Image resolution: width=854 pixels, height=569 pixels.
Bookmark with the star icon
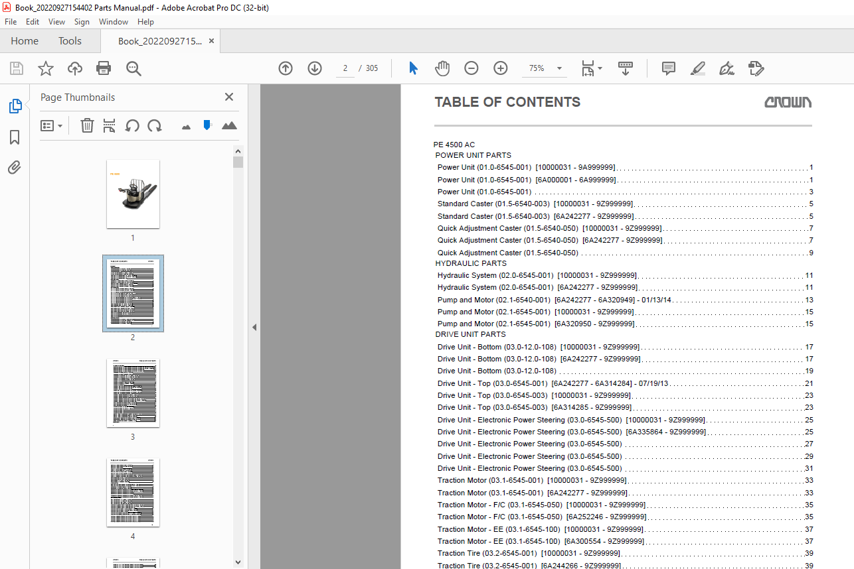(x=45, y=68)
